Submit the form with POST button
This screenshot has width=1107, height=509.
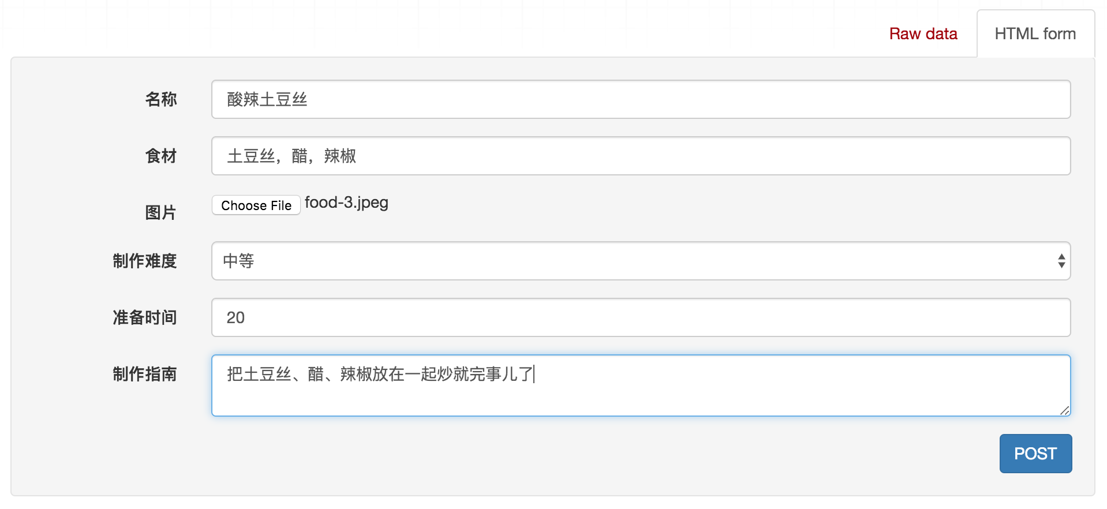click(1035, 454)
